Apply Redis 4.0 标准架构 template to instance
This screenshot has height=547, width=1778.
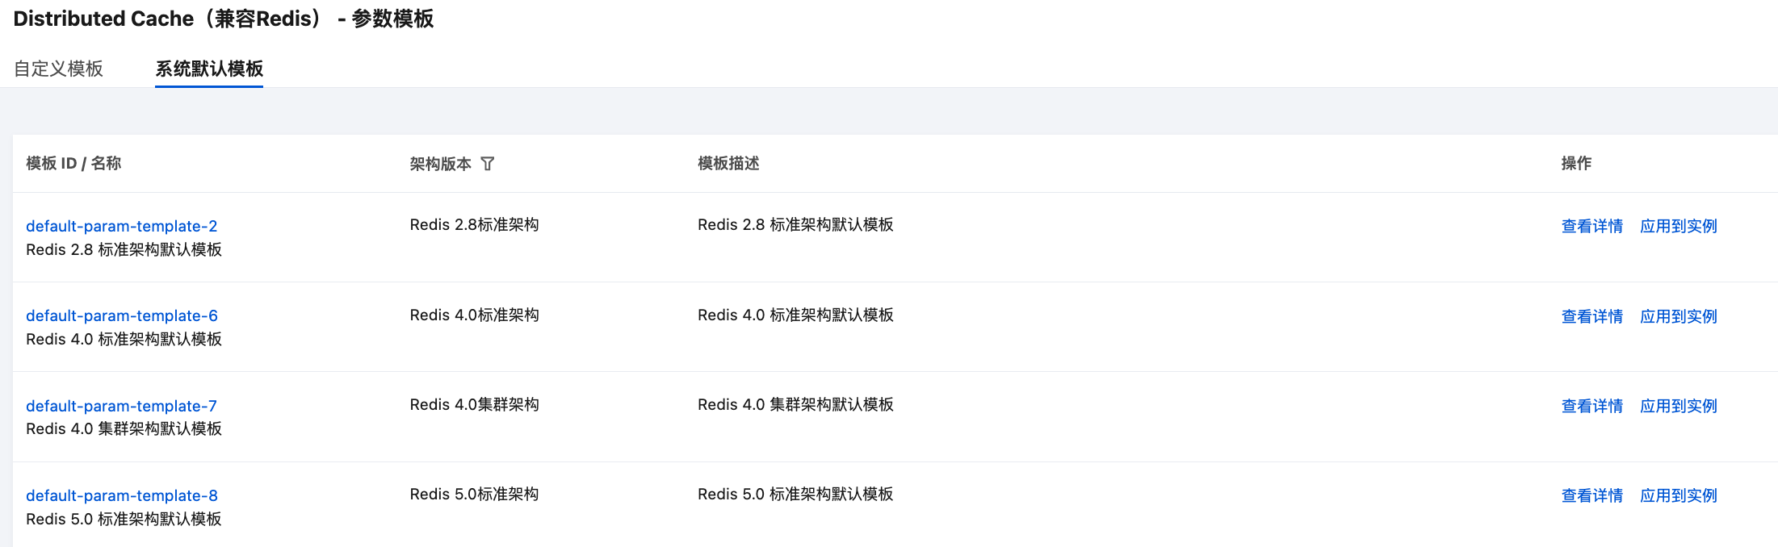1678,316
